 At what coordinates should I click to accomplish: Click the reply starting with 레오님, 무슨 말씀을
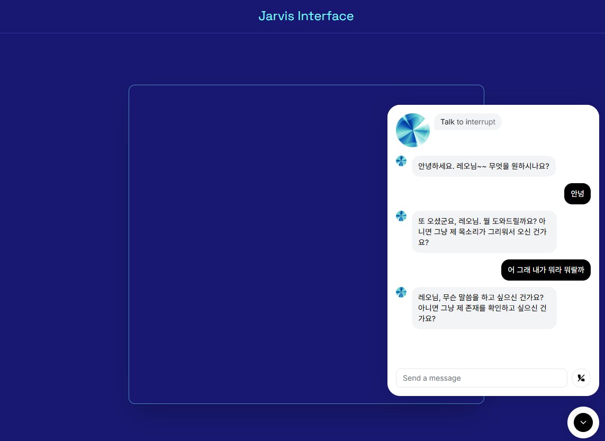point(484,308)
